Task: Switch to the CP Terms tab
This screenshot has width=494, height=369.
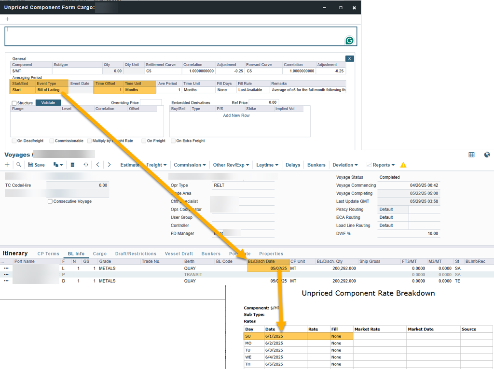Action: click(x=48, y=254)
